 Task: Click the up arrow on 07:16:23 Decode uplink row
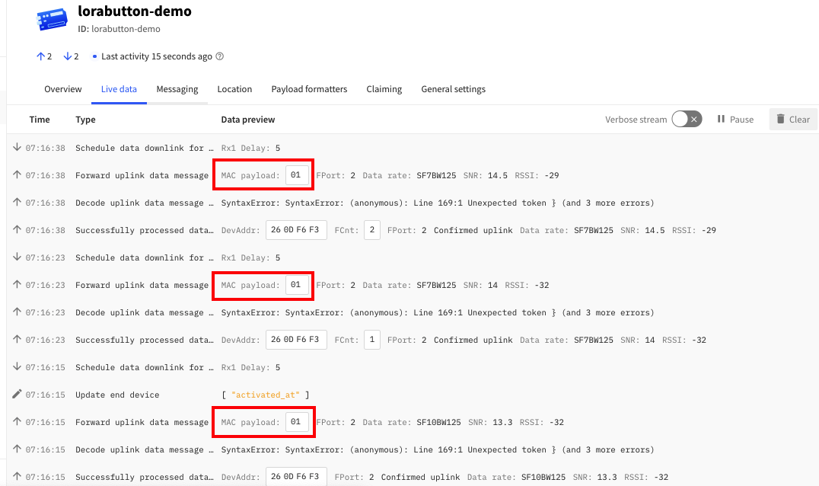coord(17,312)
